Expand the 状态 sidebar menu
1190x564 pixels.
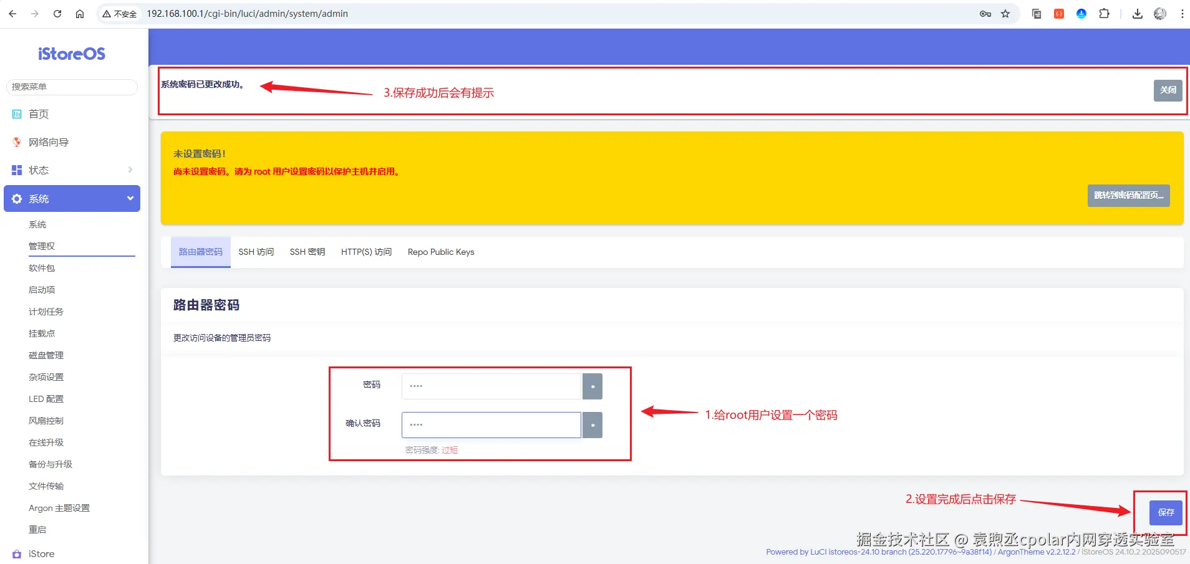tap(72, 170)
